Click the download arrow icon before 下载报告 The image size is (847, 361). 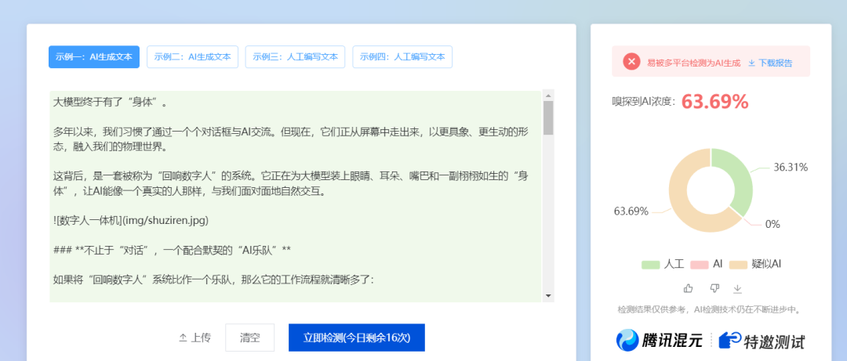751,63
